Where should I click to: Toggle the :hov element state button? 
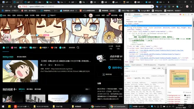[154, 68]
